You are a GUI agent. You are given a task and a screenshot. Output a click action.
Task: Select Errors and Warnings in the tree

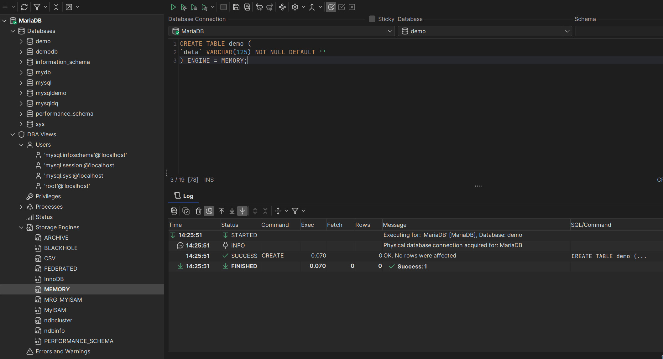63,351
